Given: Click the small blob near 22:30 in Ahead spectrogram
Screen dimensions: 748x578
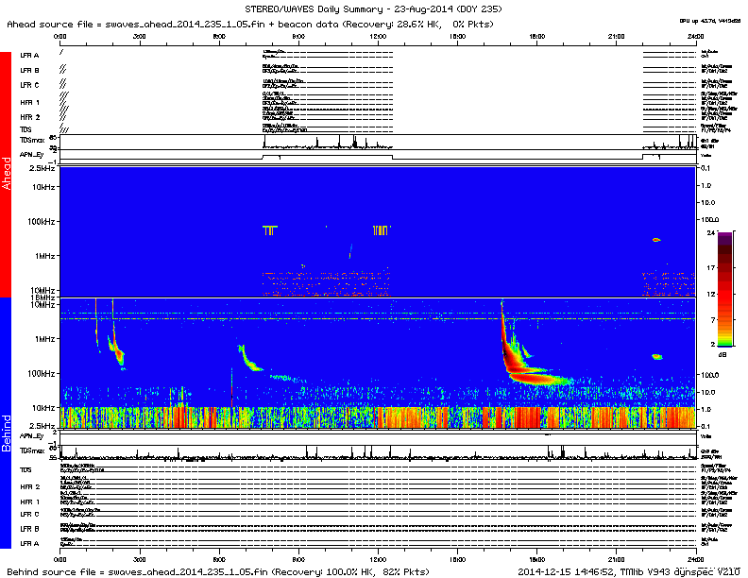Looking at the screenshot, I should point(656,240).
